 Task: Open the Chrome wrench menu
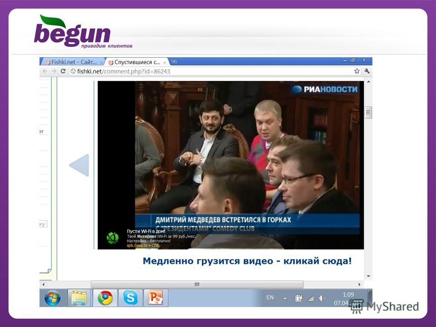point(367,71)
